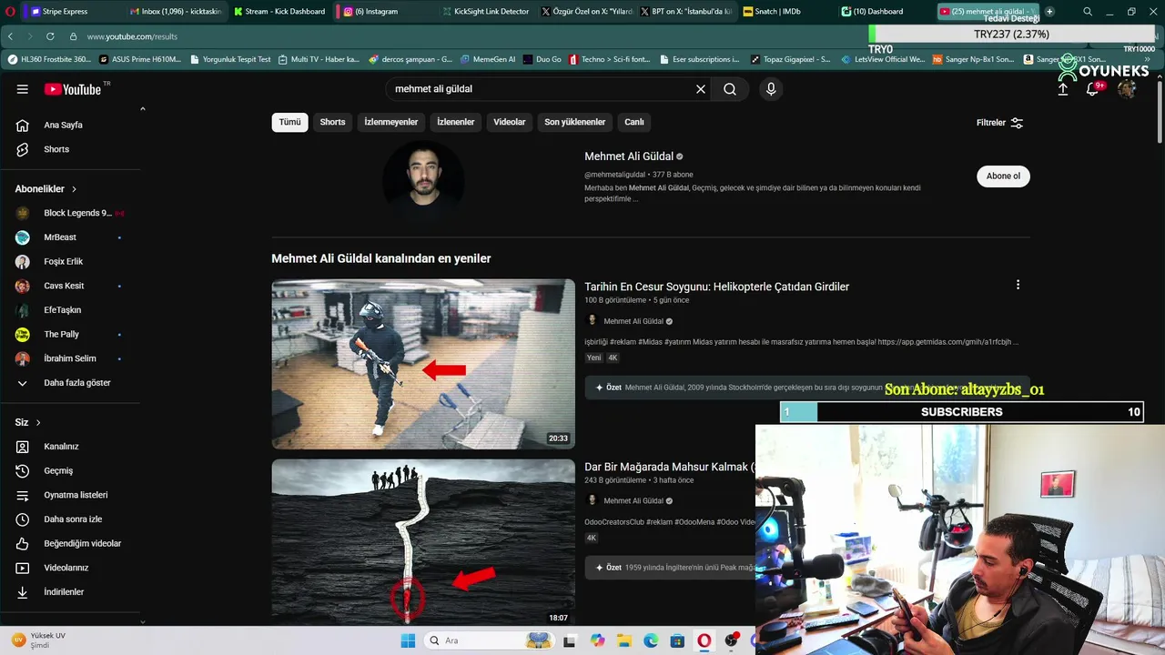
Task: Reload the page in the browser
Action: (x=50, y=36)
